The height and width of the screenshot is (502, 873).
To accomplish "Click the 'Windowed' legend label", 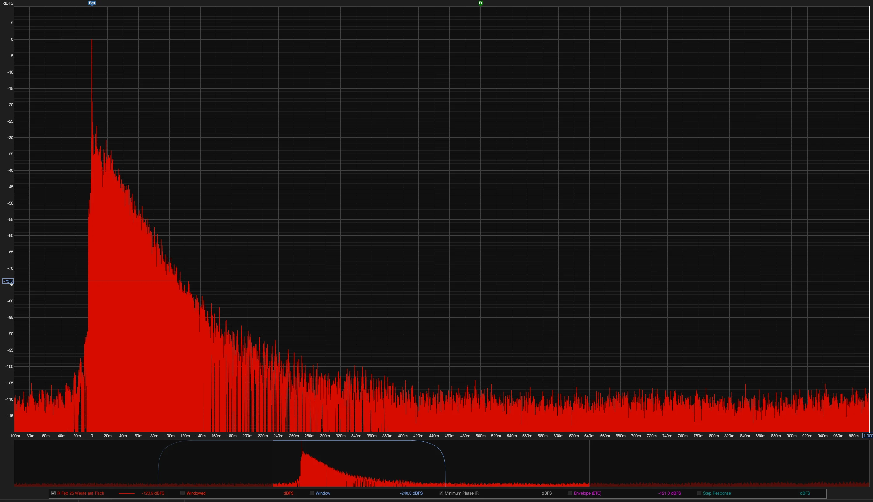I will (x=196, y=493).
